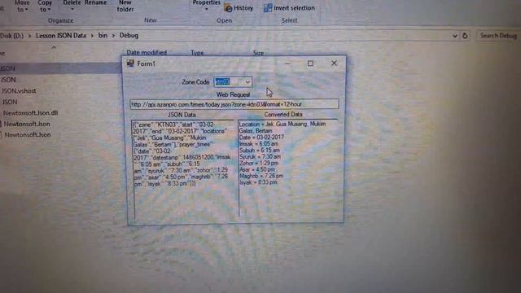Click the Subuh = 6:15 am line
Screen dimensions: 521x293
pos(259,150)
